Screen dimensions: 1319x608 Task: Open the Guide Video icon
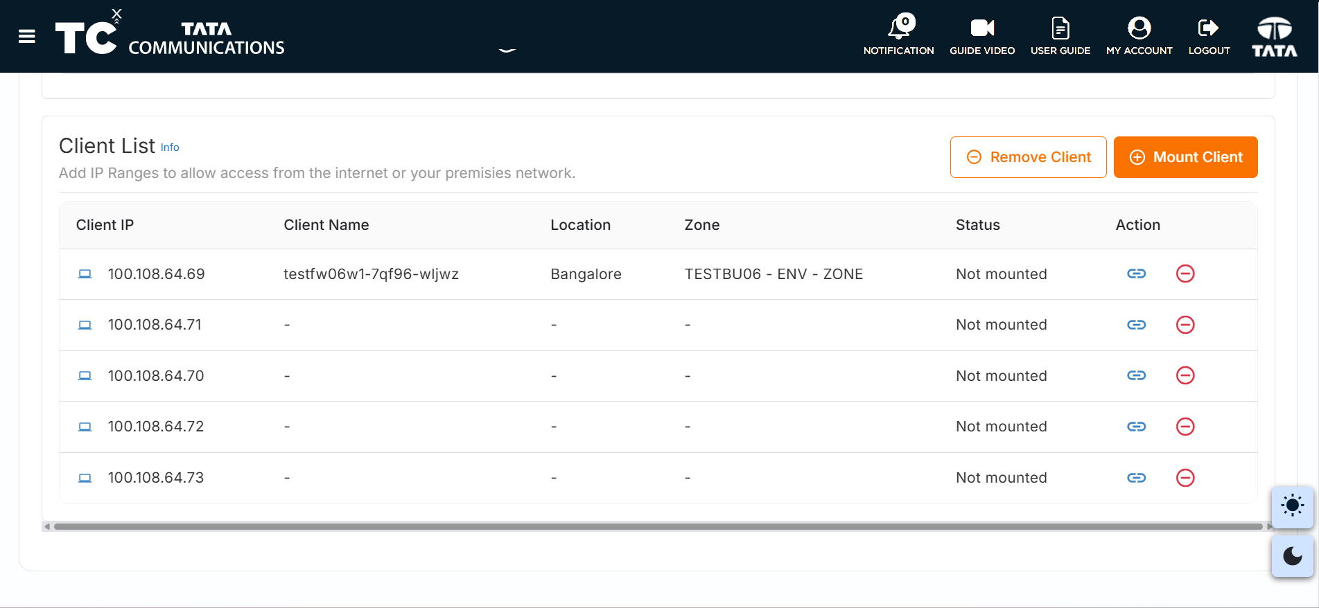point(982,36)
